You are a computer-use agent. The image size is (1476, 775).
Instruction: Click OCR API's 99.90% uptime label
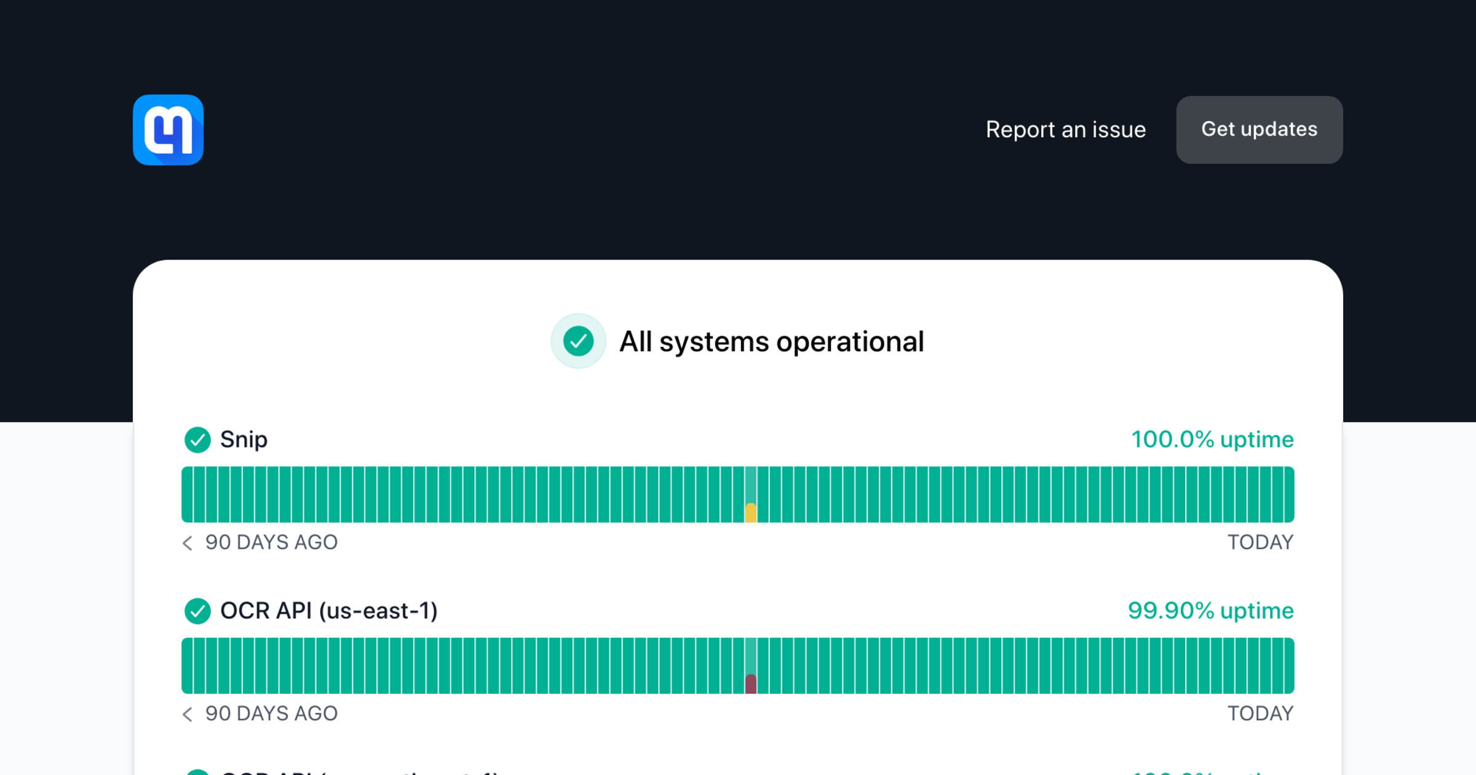coord(1210,611)
